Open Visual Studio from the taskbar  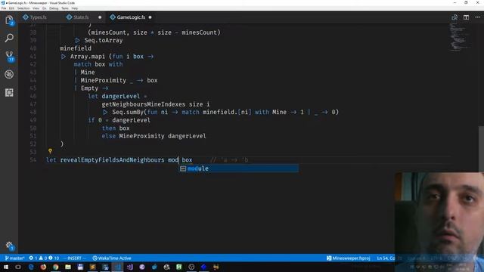[129, 267]
